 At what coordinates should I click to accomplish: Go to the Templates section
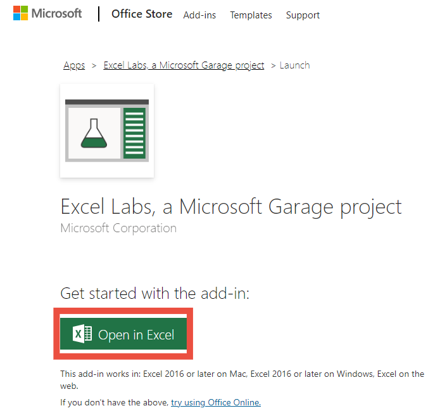click(x=251, y=15)
